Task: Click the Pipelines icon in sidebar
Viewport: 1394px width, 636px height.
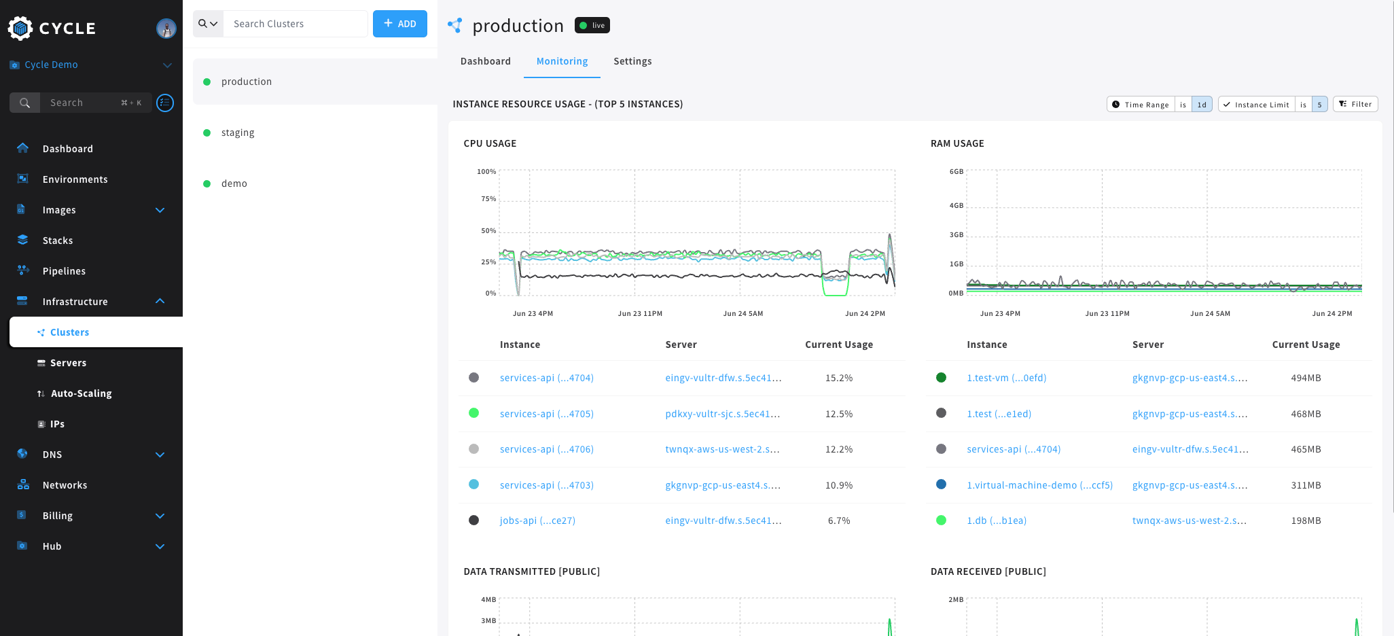Action: coord(22,270)
